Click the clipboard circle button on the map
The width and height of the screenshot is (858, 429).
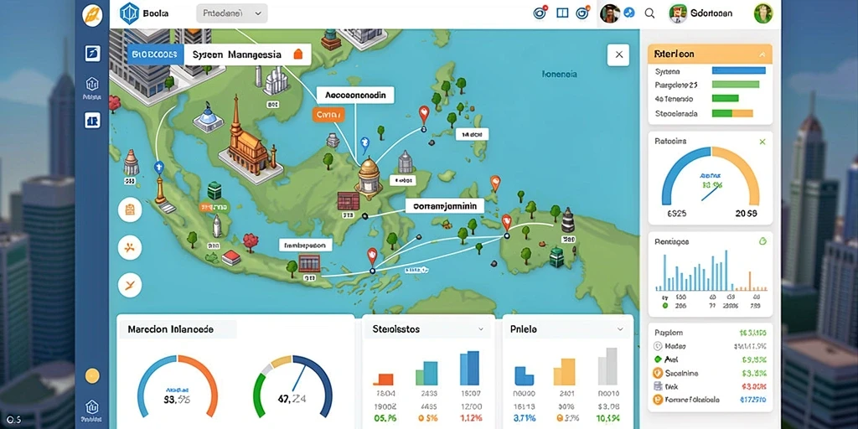pyautogui.click(x=130, y=209)
